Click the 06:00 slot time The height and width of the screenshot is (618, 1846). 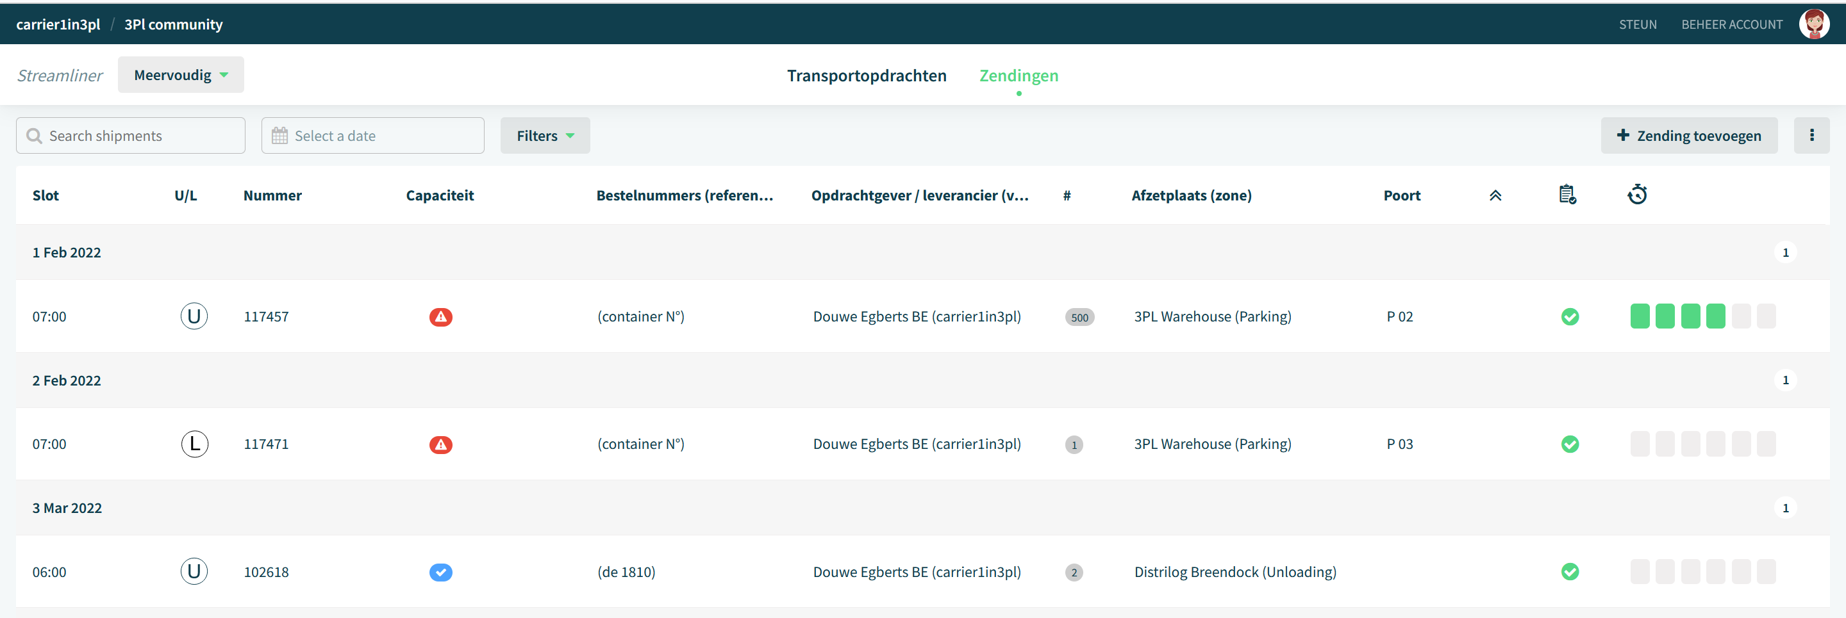(49, 572)
